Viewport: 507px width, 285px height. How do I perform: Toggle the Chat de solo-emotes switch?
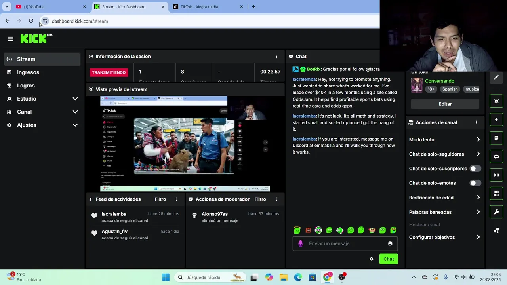475,183
